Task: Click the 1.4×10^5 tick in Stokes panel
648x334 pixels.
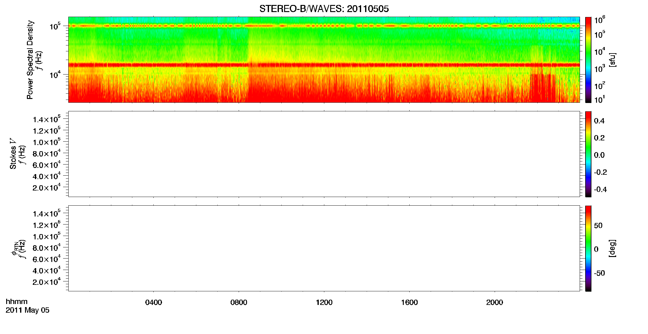Action: 47,119
